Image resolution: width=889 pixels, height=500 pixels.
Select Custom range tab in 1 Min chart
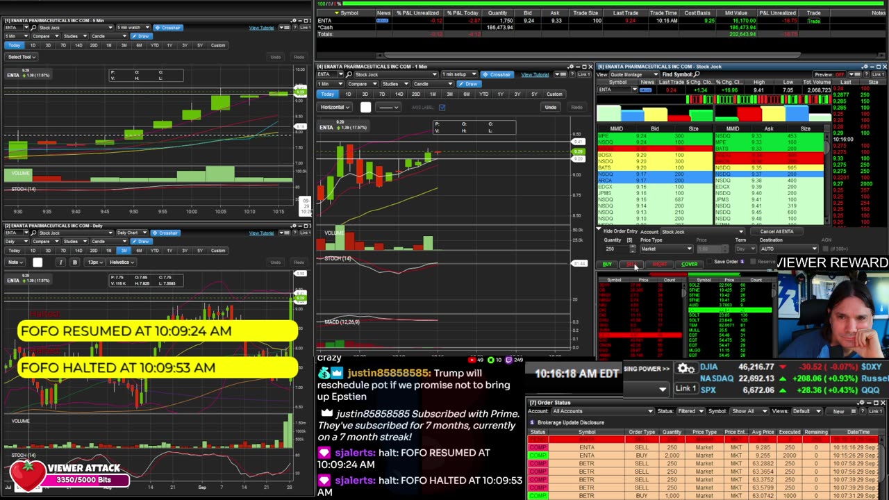point(554,94)
